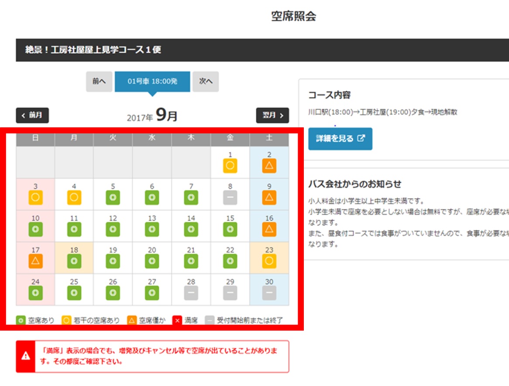Click the 次へ next bus button
The image size is (509, 386).
point(206,82)
